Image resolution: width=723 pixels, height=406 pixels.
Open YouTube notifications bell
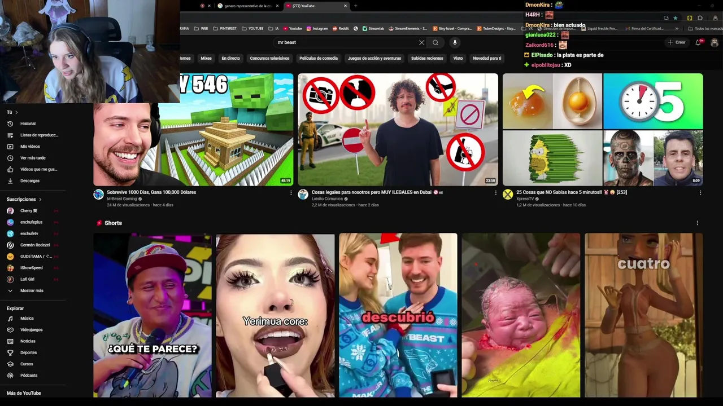(700, 42)
